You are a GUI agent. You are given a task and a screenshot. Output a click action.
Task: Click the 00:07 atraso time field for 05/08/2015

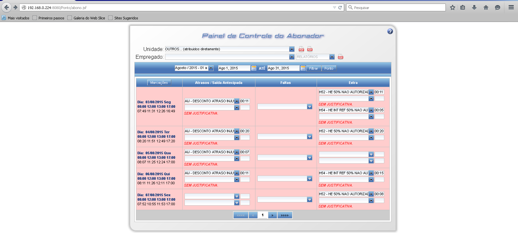pyautogui.click(x=245, y=152)
